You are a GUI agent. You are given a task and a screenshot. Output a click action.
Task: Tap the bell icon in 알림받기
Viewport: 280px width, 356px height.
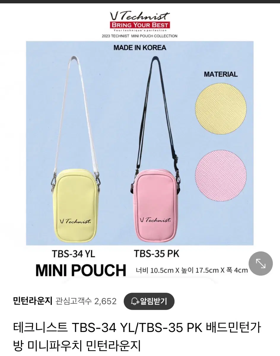136,302
